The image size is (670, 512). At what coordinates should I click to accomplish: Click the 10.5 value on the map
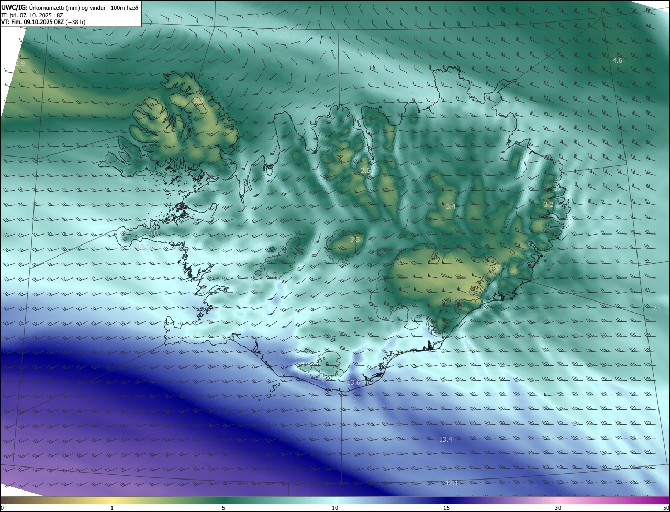click(x=142, y=247)
